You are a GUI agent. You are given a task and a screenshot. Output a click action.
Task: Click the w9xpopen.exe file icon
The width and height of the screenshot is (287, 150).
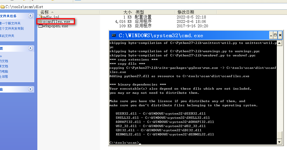coord(40,26)
